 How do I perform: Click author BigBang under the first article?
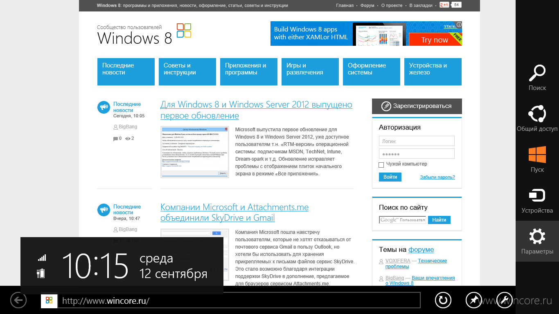[x=128, y=127]
